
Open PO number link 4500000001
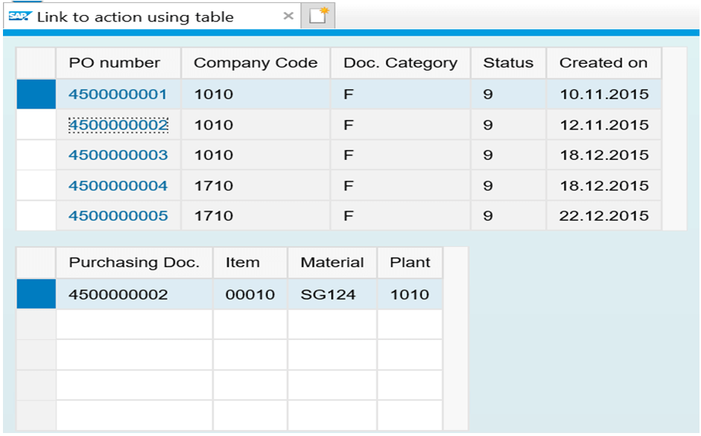click(118, 94)
